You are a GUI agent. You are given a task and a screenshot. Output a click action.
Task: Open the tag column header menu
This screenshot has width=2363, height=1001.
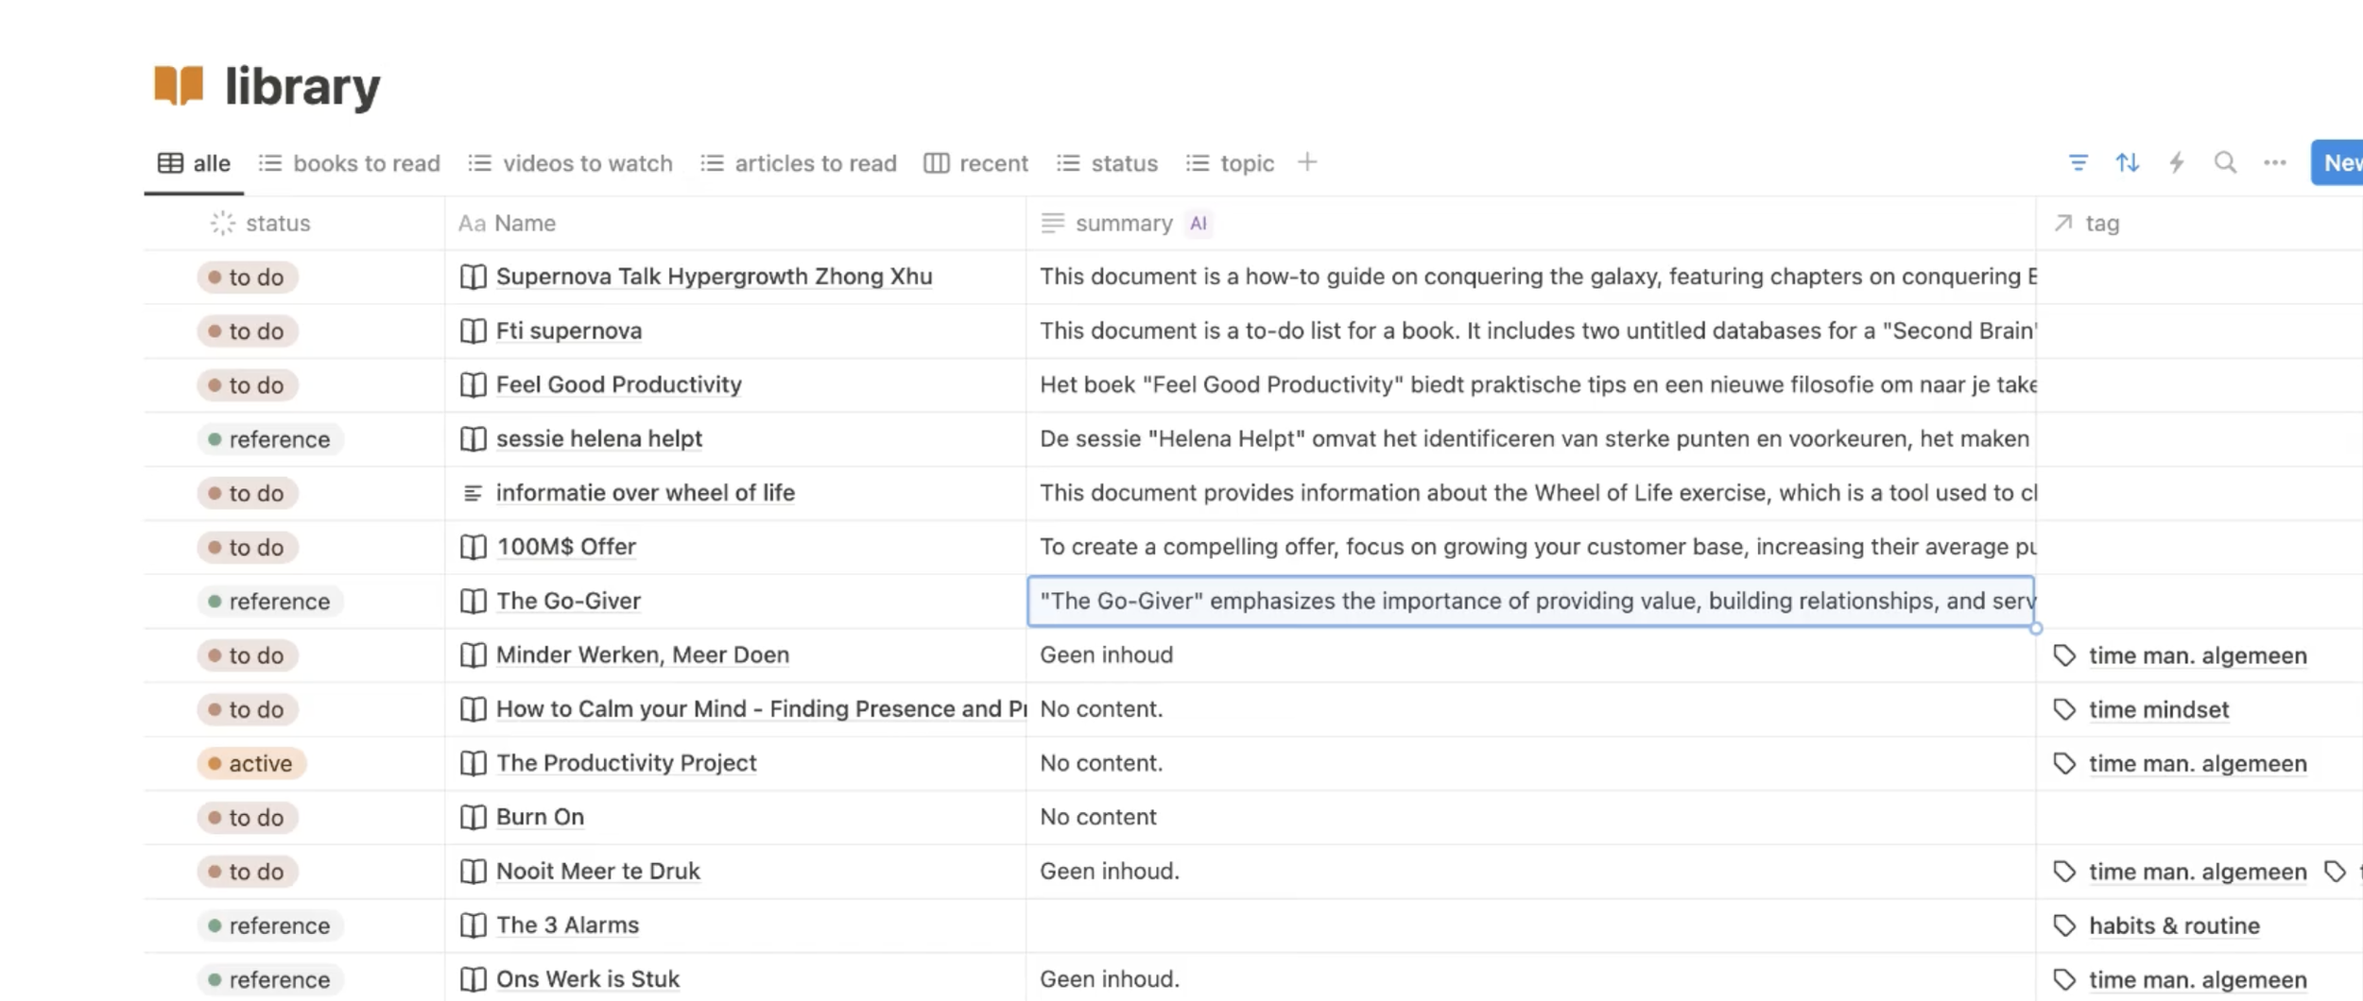pyautogui.click(x=2199, y=224)
